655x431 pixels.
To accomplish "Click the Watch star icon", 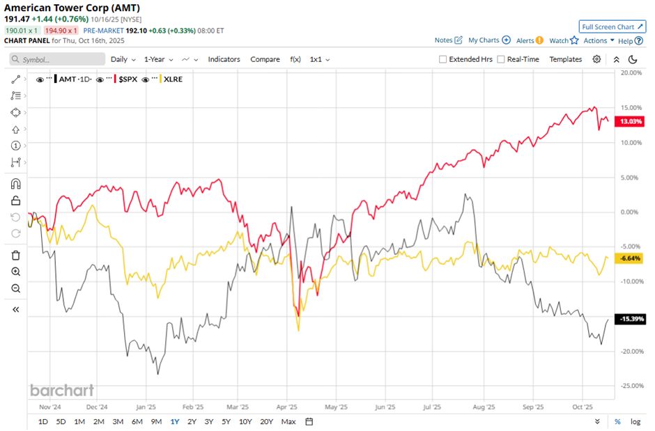I will [574, 40].
